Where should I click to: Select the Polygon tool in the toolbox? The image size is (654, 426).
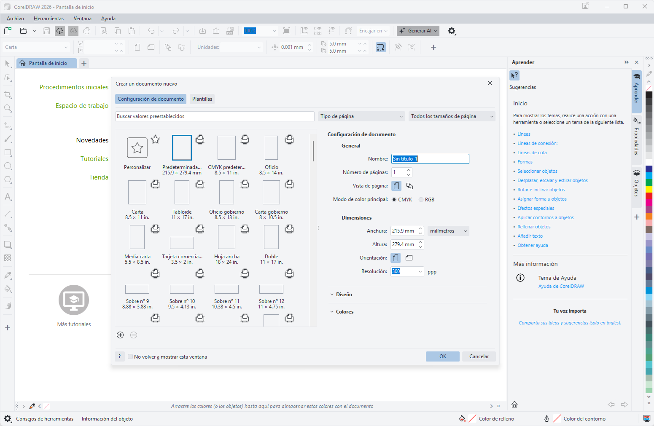point(8,180)
